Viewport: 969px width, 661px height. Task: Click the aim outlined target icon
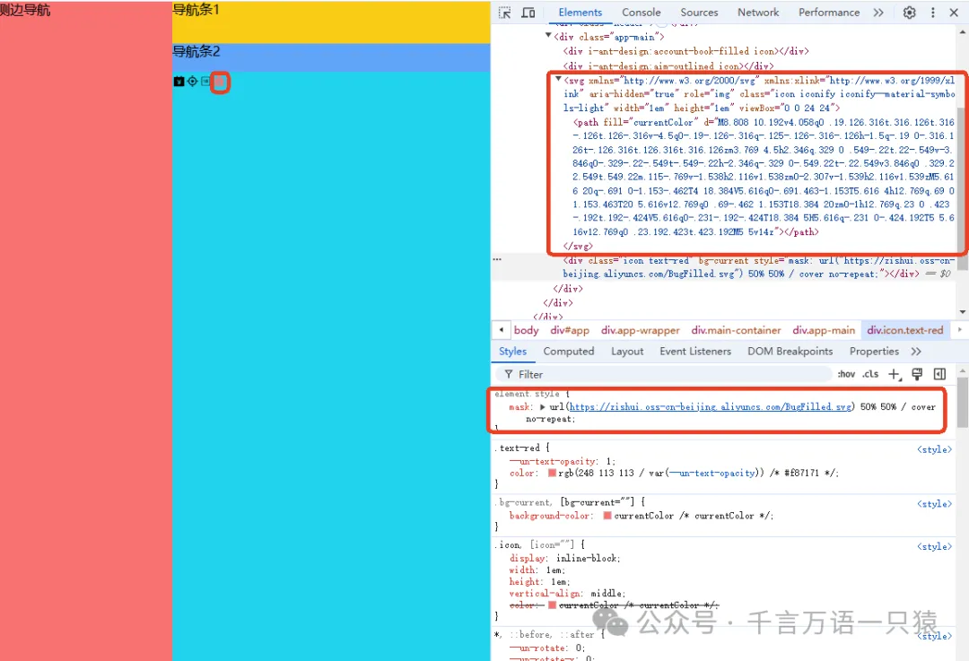(192, 82)
